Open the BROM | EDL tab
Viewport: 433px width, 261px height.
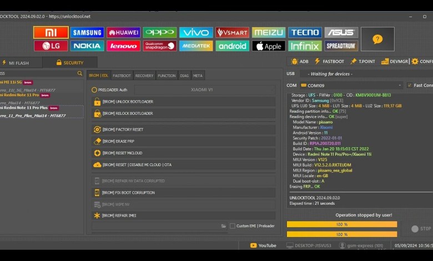pos(99,76)
